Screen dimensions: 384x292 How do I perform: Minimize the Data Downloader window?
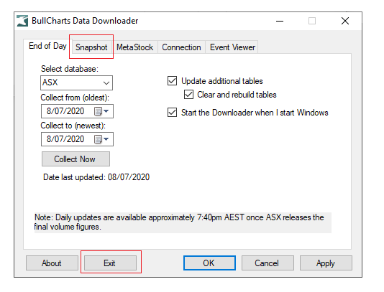[x=280, y=21]
